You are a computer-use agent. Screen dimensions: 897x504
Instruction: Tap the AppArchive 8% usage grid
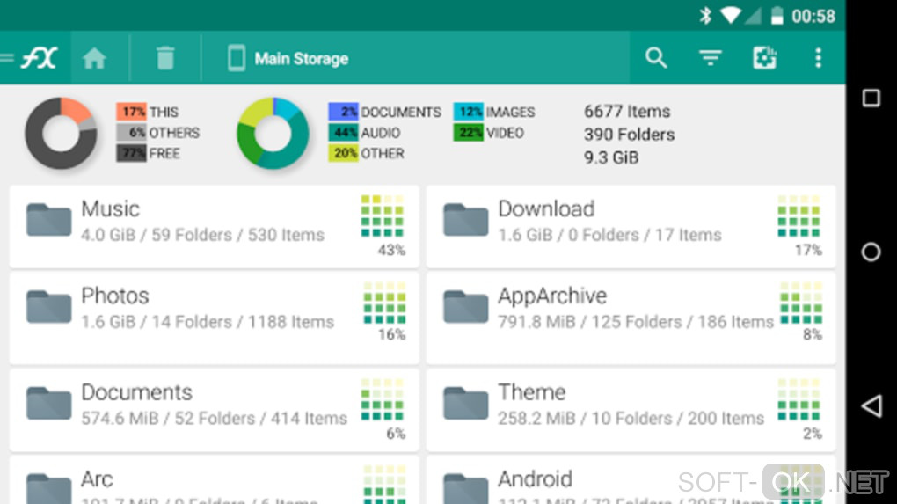pyautogui.click(x=801, y=303)
